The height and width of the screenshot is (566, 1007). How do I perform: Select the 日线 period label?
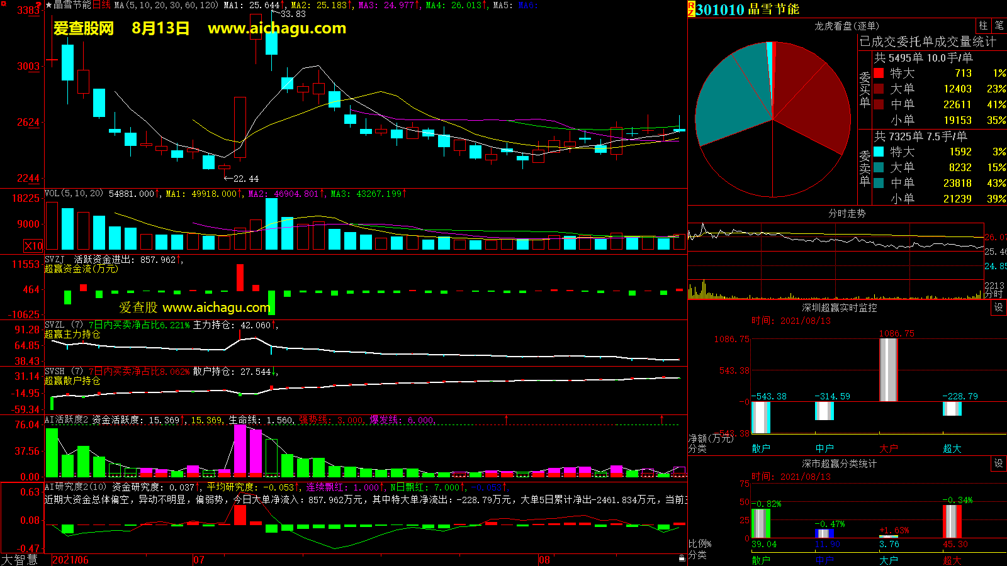tap(101, 5)
